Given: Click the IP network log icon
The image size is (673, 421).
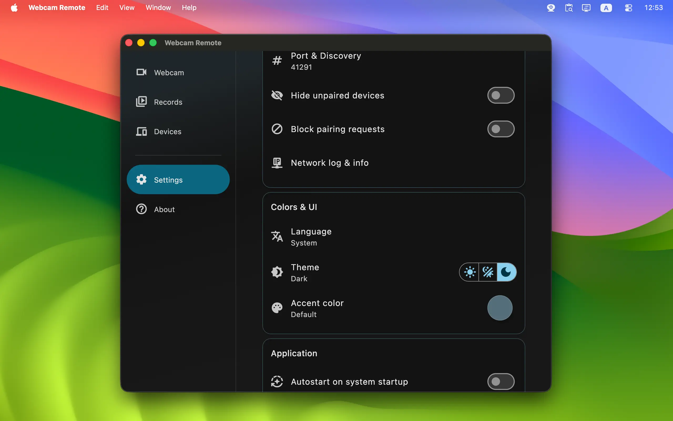Looking at the screenshot, I should coord(277,163).
